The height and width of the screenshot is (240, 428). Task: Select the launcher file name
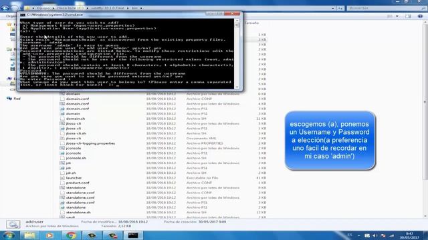[74, 178]
